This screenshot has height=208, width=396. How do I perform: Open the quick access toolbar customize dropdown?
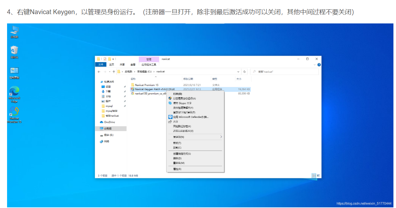pyautogui.click(x=113, y=59)
